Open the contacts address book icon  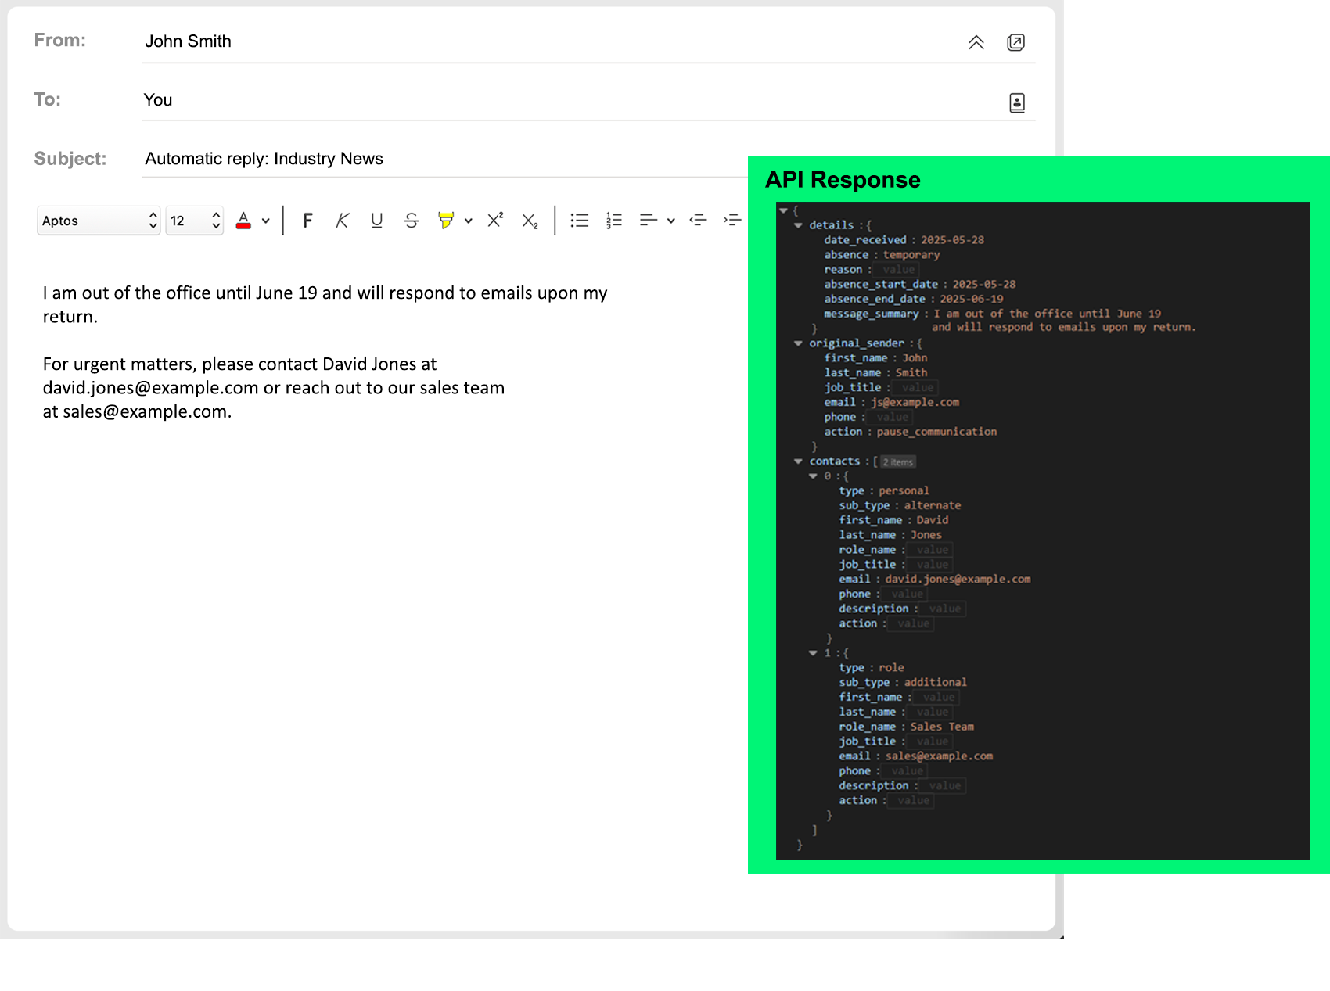(x=1016, y=102)
